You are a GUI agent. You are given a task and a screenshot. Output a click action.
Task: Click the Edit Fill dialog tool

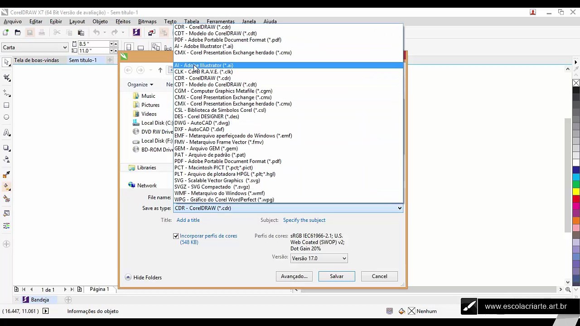(x=6, y=213)
